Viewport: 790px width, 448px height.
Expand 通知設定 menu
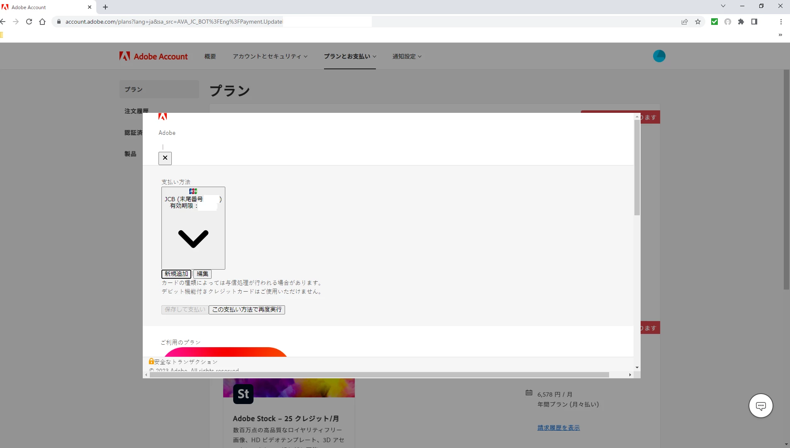(407, 56)
